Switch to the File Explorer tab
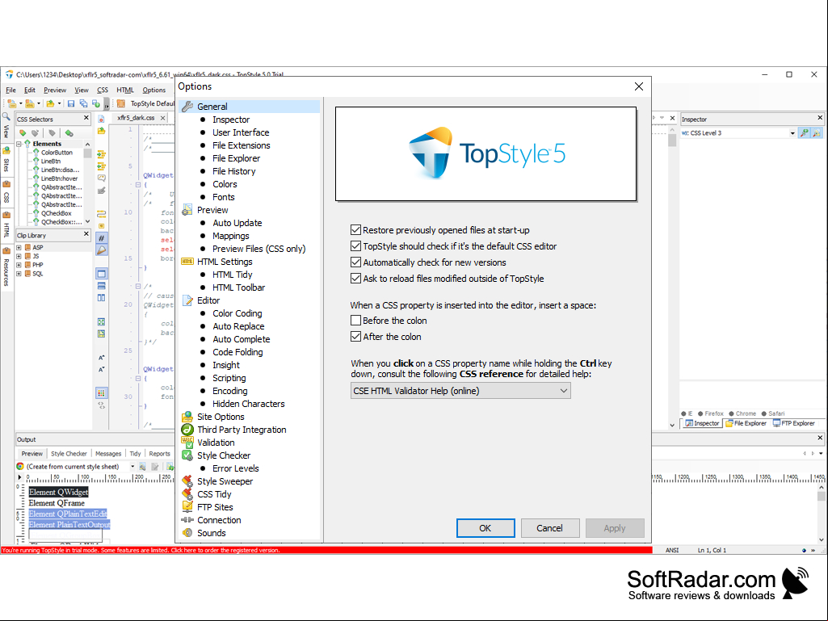 746,423
